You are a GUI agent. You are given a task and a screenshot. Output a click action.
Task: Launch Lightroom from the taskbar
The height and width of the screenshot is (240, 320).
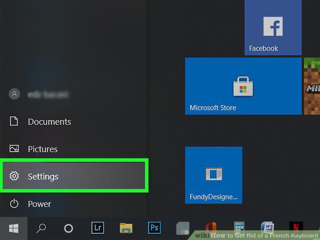[98, 228]
